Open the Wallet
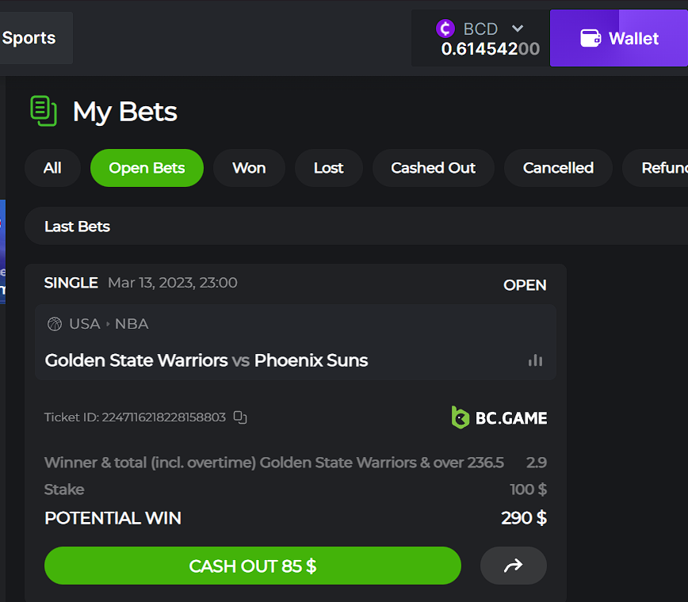Image resolution: width=688 pixels, height=602 pixels. coord(618,38)
